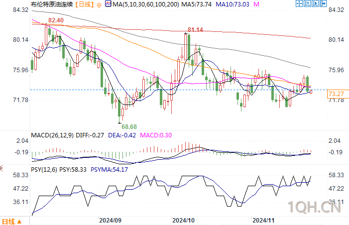This screenshot has width=349, height=225.
Task: Expand the 日线 tab arrow at the bottom left
Action: coord(19,222)
